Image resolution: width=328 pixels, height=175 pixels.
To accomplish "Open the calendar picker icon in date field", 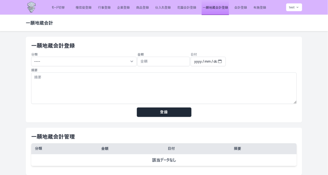I will pyautogui.click(x=220, y=61).
